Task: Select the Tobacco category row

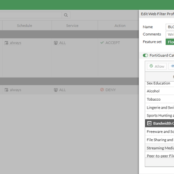Action: pyautogui.click(x=160, y=99)
